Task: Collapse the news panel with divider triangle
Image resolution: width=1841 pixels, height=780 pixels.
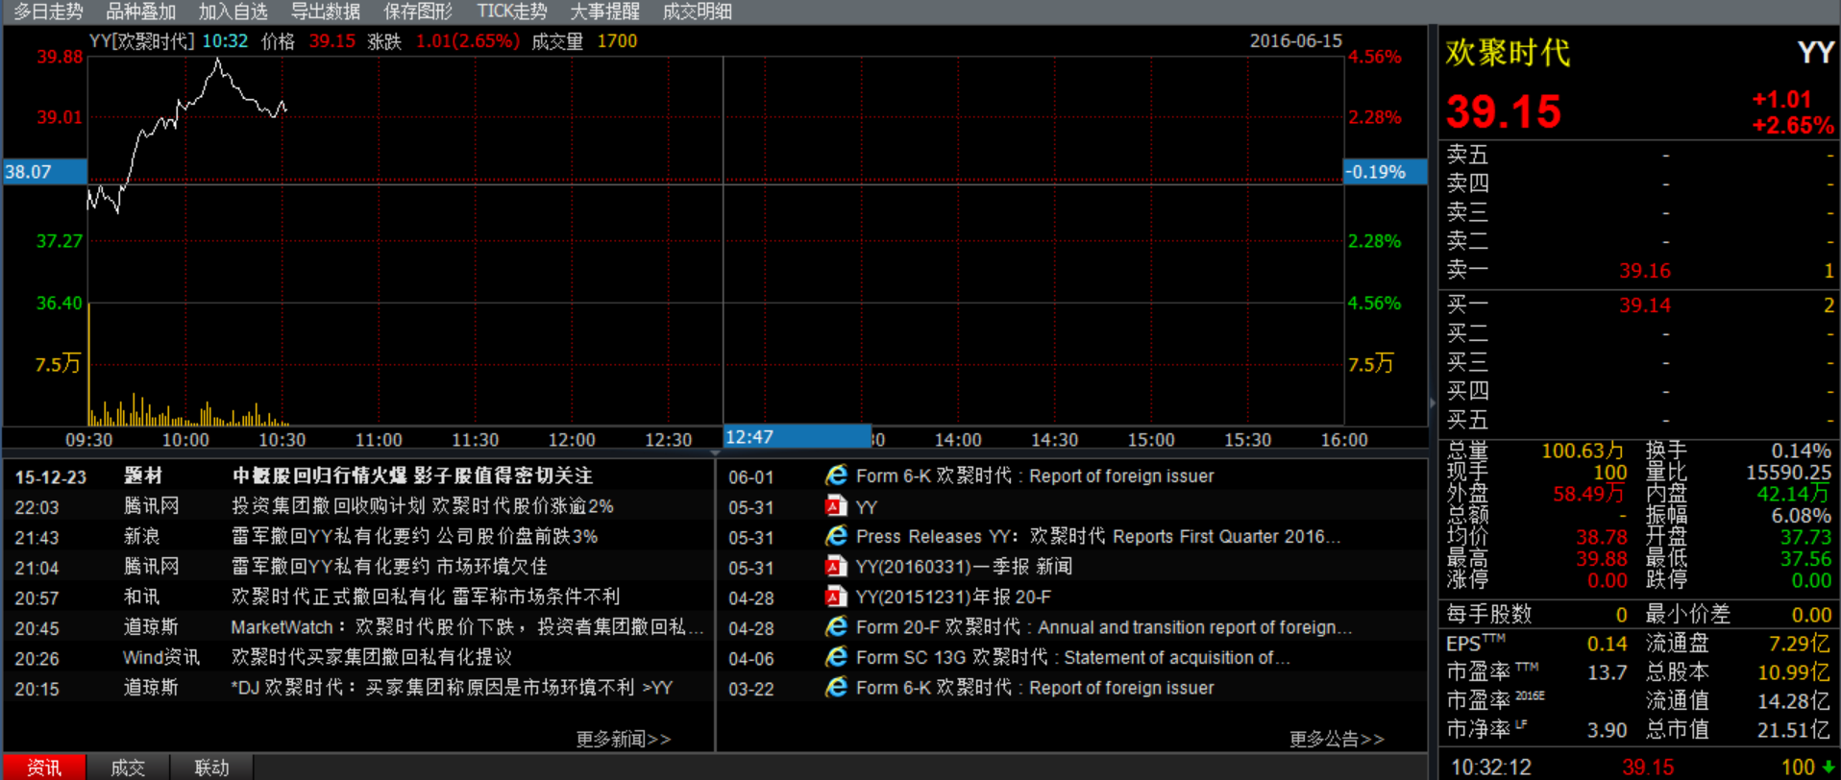Action: coord(715,452)
